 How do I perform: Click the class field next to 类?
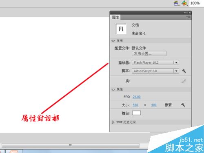click(155, 81)
